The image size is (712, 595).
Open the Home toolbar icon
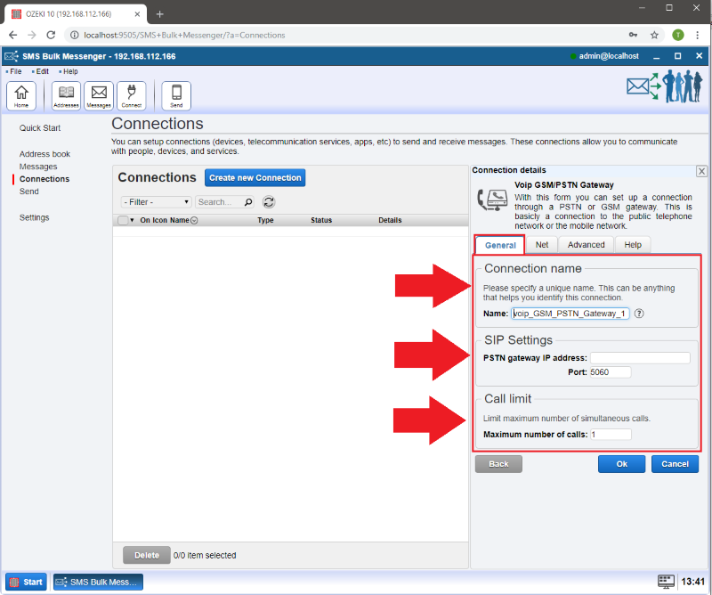coord(21,94)
